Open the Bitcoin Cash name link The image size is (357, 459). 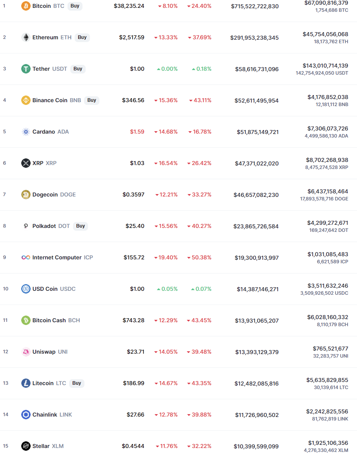[49, 320]
